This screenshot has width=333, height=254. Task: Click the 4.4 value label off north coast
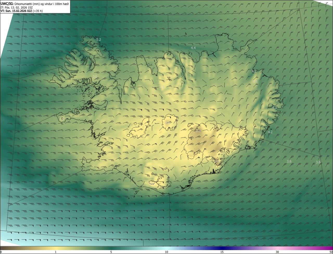click(x=193, y=48)
